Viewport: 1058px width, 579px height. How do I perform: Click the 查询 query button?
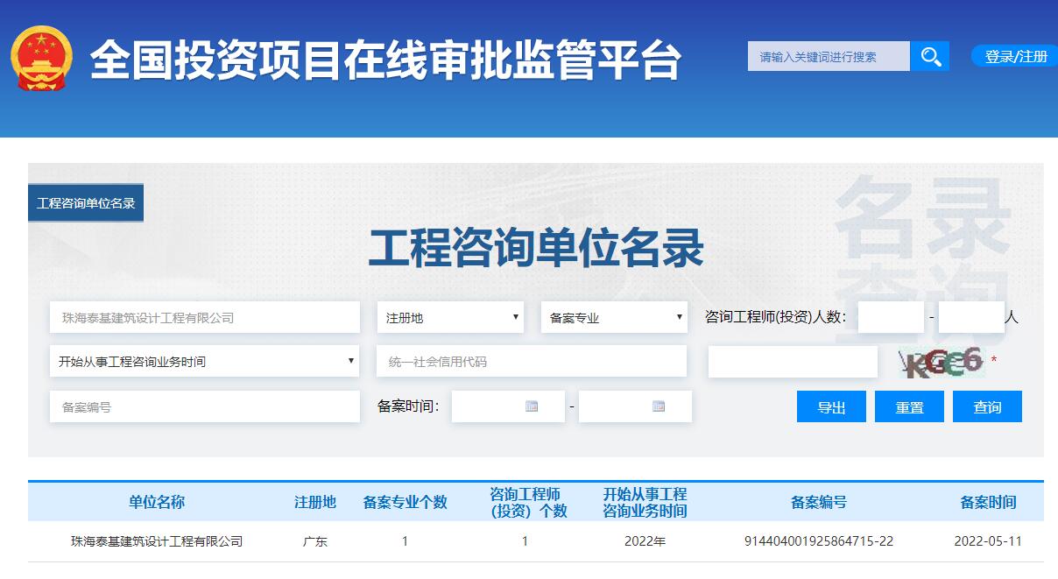click(x=987, y=406)
